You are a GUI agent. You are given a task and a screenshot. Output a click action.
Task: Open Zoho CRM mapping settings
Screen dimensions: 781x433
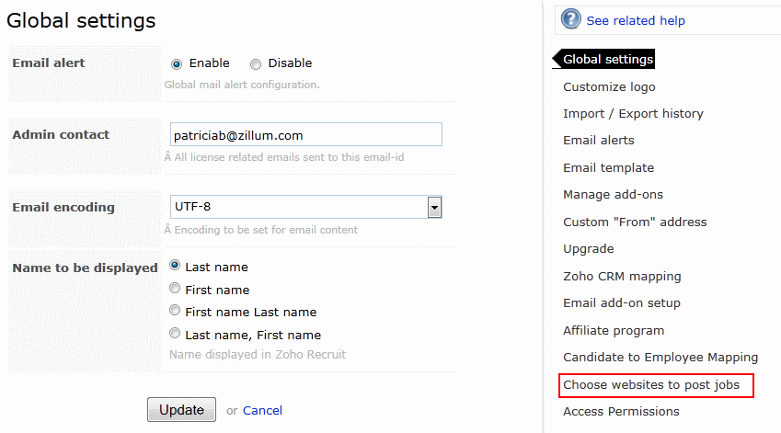point(622,276)
